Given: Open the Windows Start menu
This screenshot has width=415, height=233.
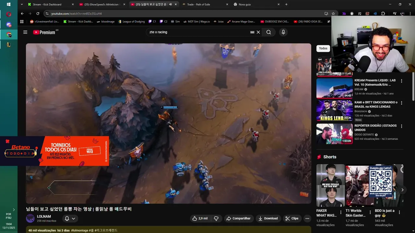Looking at the screenshot, I should (x=9, y=5).
